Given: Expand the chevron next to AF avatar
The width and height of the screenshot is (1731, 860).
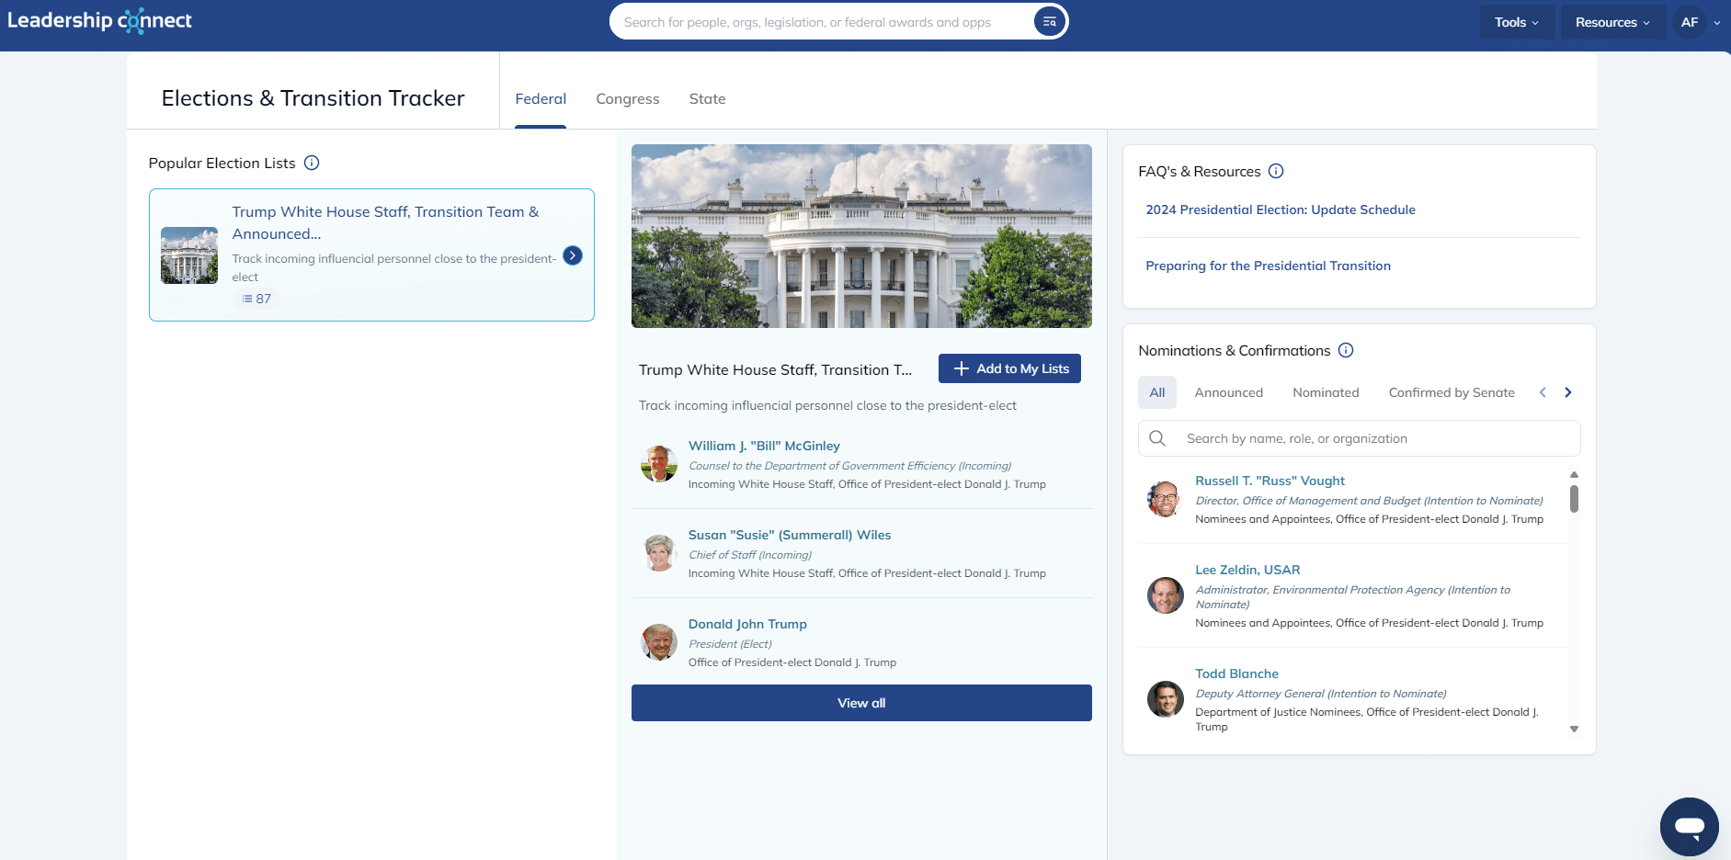Looking at the screenshot, I should [x=1717, y=23].
